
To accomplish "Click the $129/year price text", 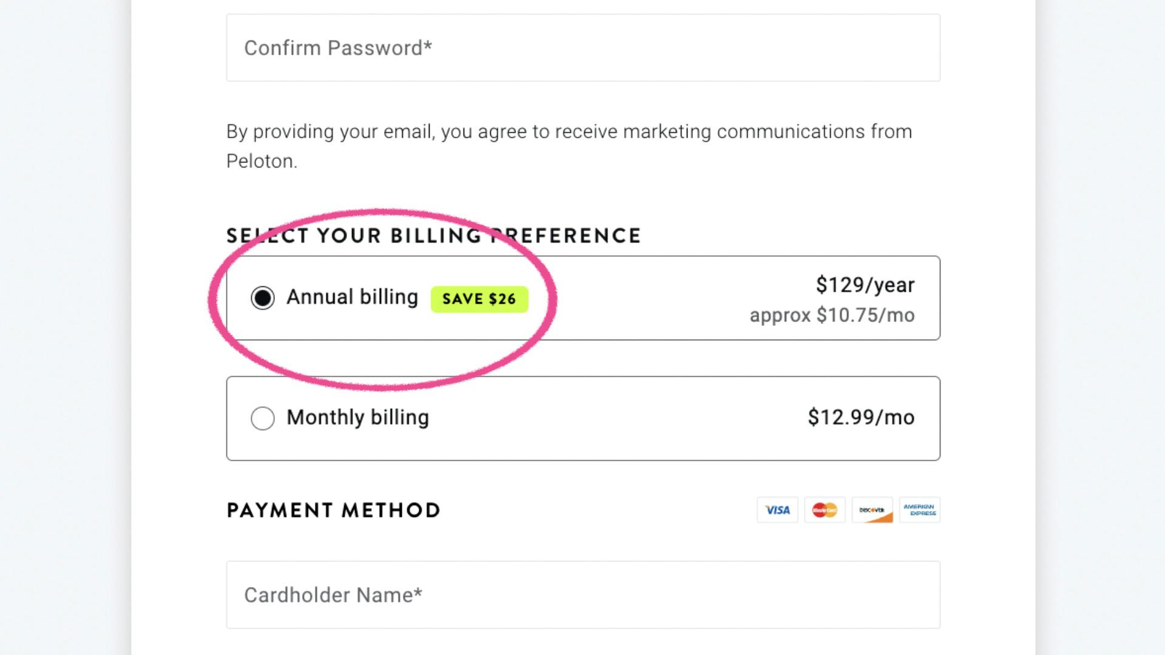I will (865, 284).
